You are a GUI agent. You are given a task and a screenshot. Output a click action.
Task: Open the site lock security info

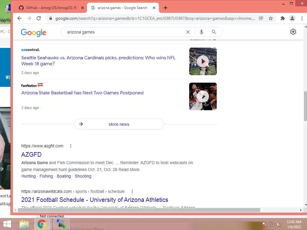pos(51,18)
